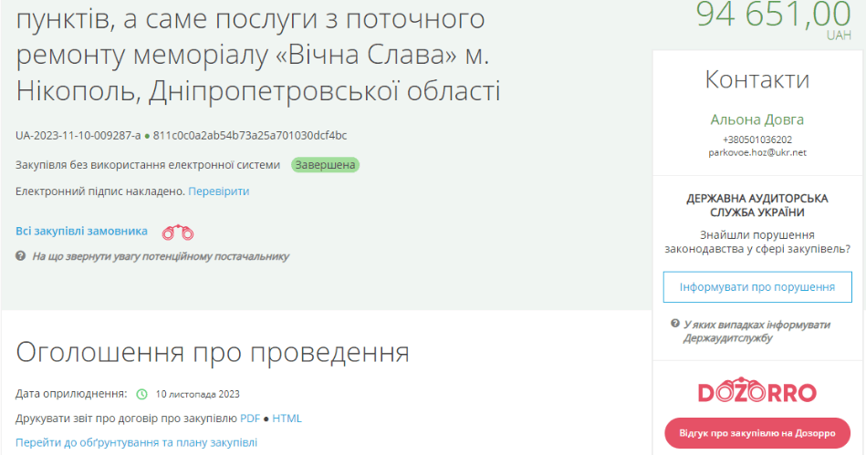Click the date 10 листопада 2023
866x455 pixels.
[198, 394]
